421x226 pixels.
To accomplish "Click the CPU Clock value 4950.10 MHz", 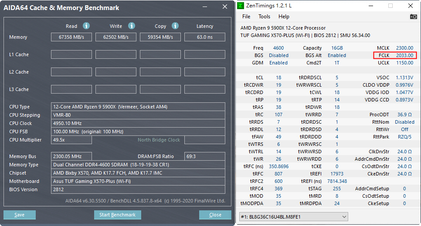I will 138,123.
